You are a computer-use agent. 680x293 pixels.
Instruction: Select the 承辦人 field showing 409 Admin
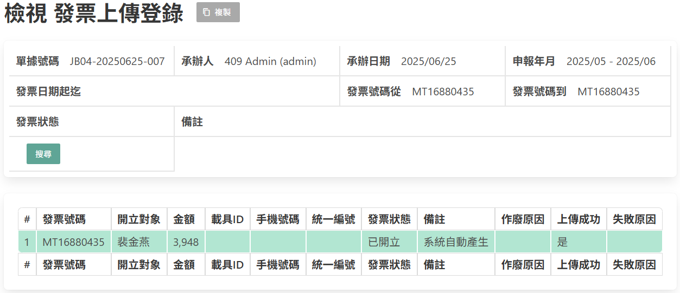270,61
